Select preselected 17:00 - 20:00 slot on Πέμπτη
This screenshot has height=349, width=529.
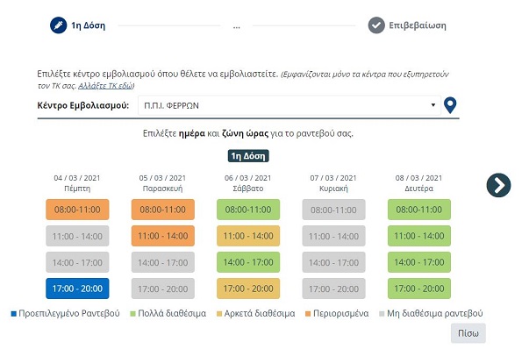(x=77, y=288)
